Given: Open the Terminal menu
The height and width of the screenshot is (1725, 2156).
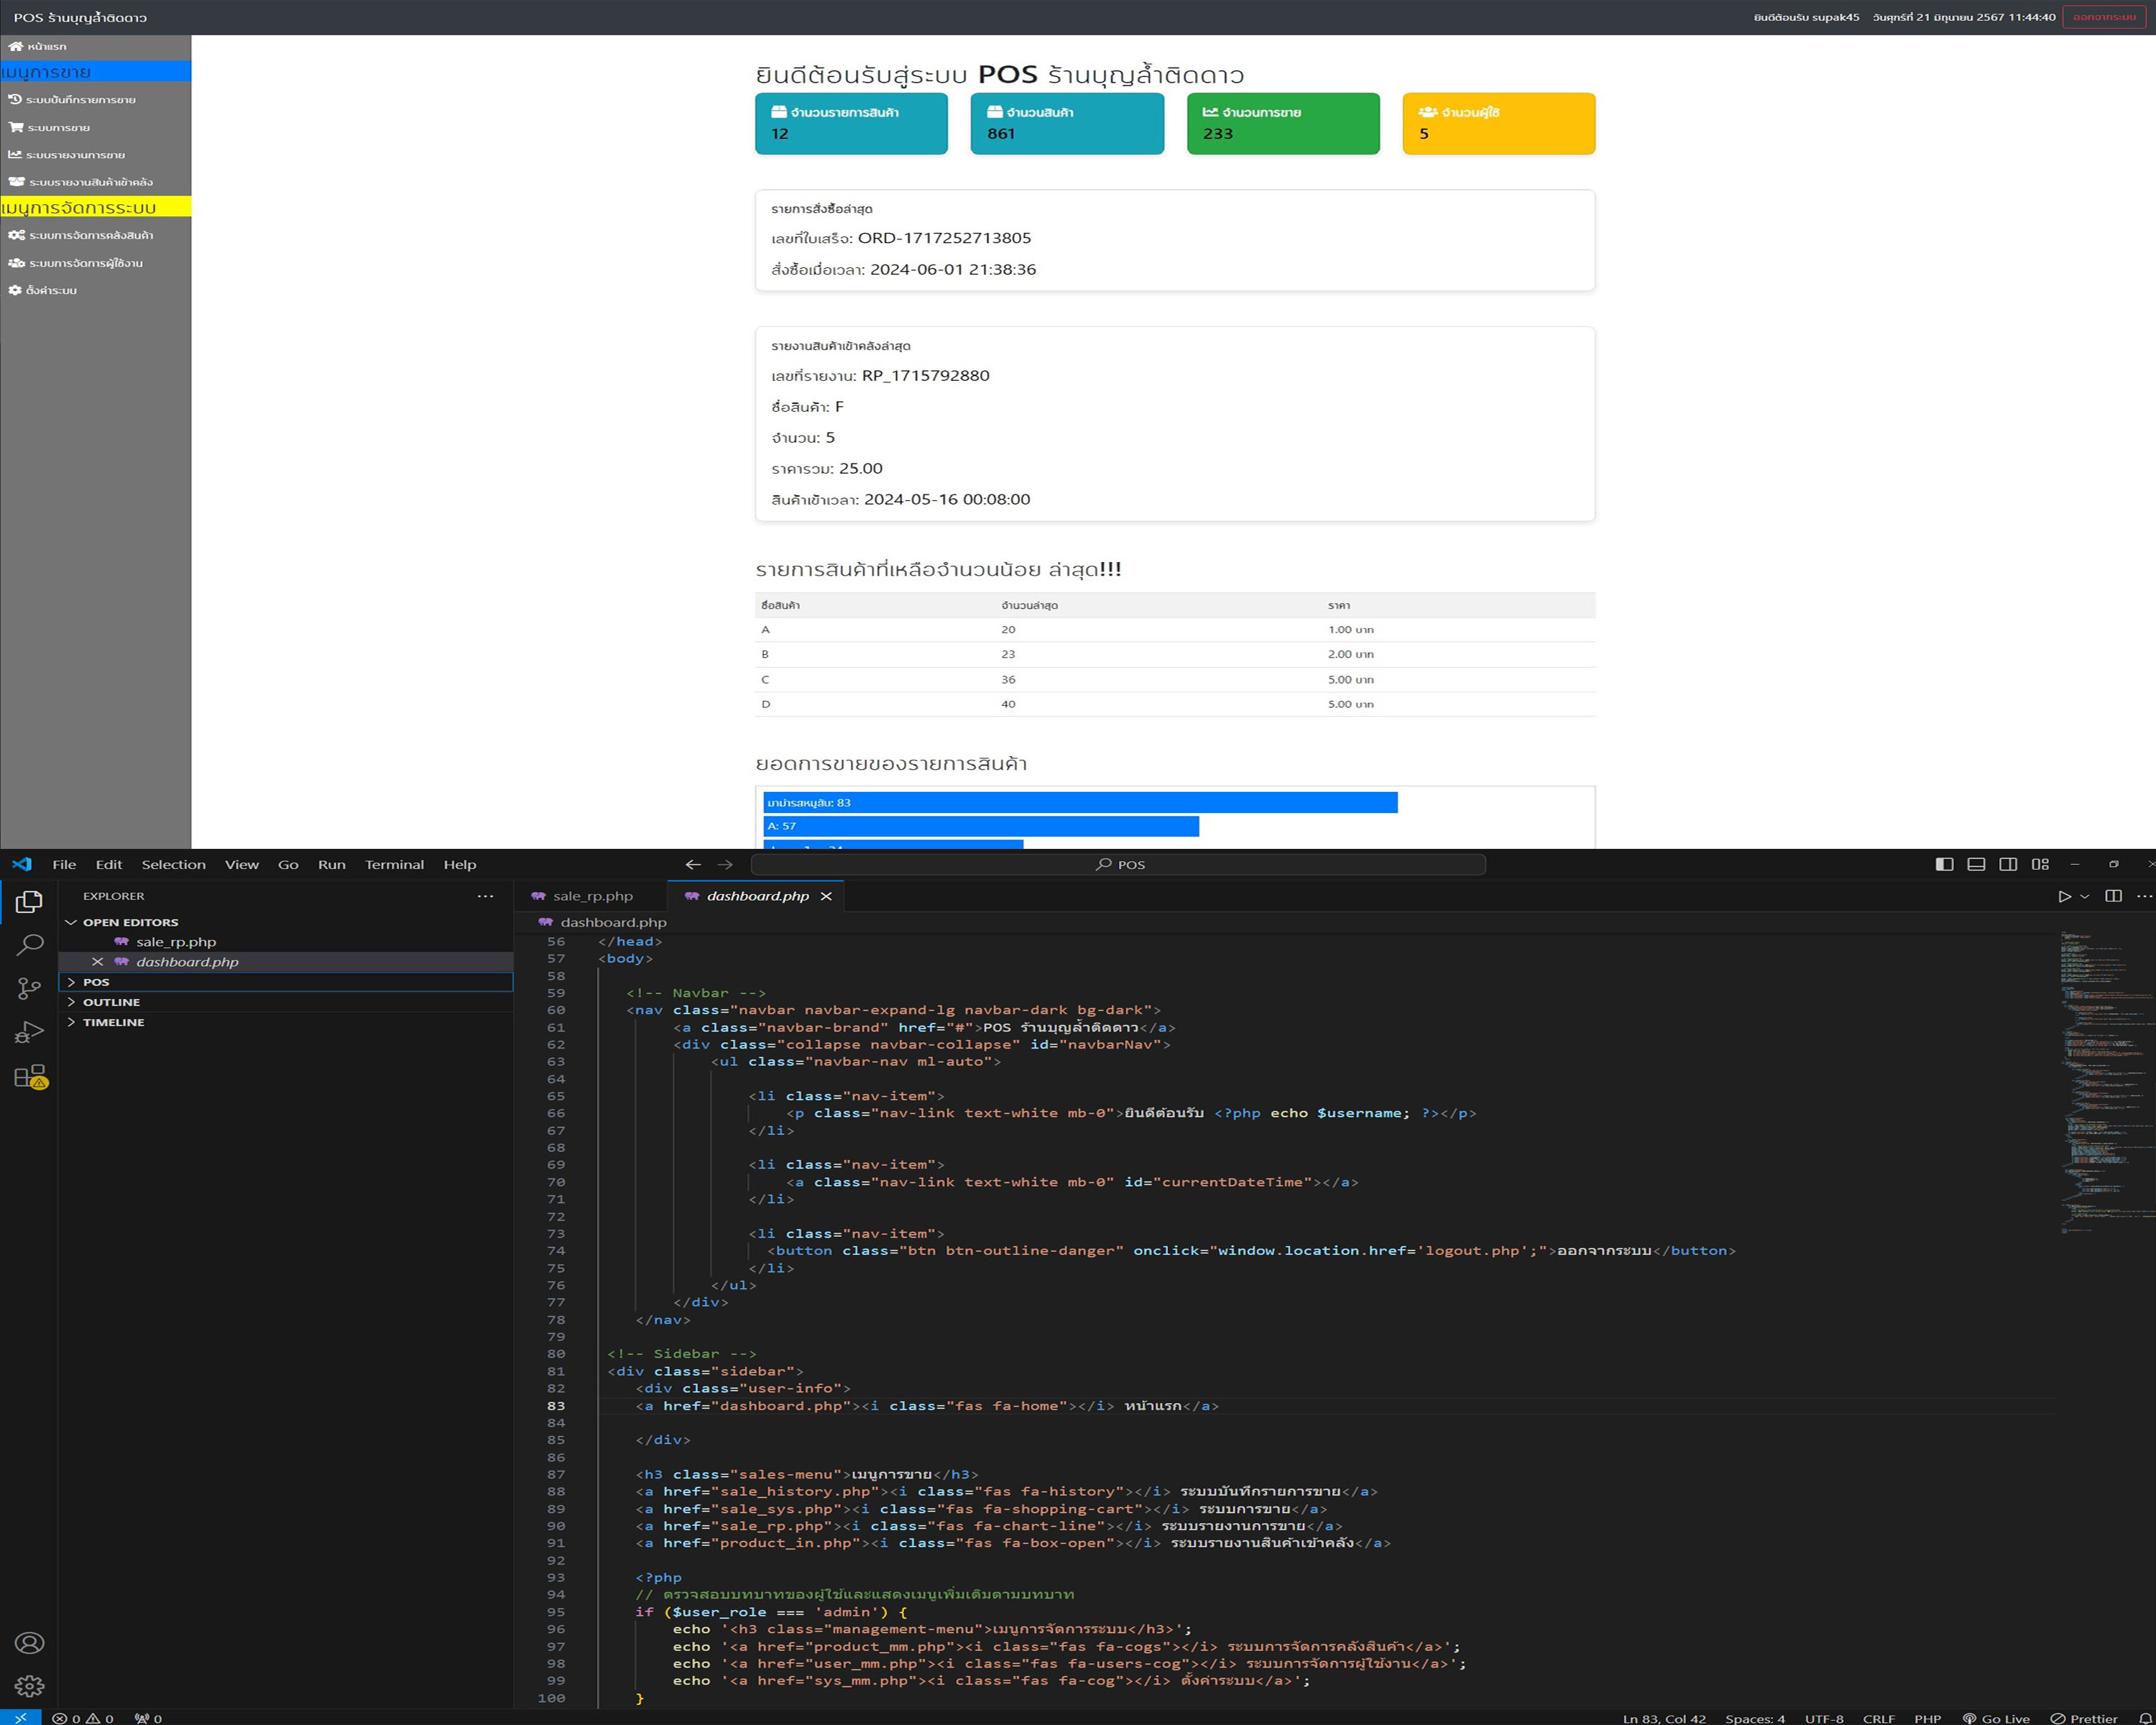Looking at the screenshot, I should pyautogui.click(x=394, y=864).
